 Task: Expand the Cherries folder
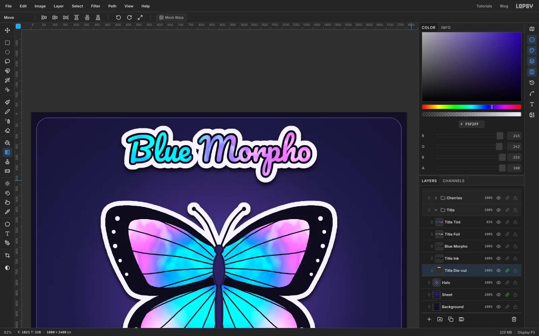tap(436, 198)
